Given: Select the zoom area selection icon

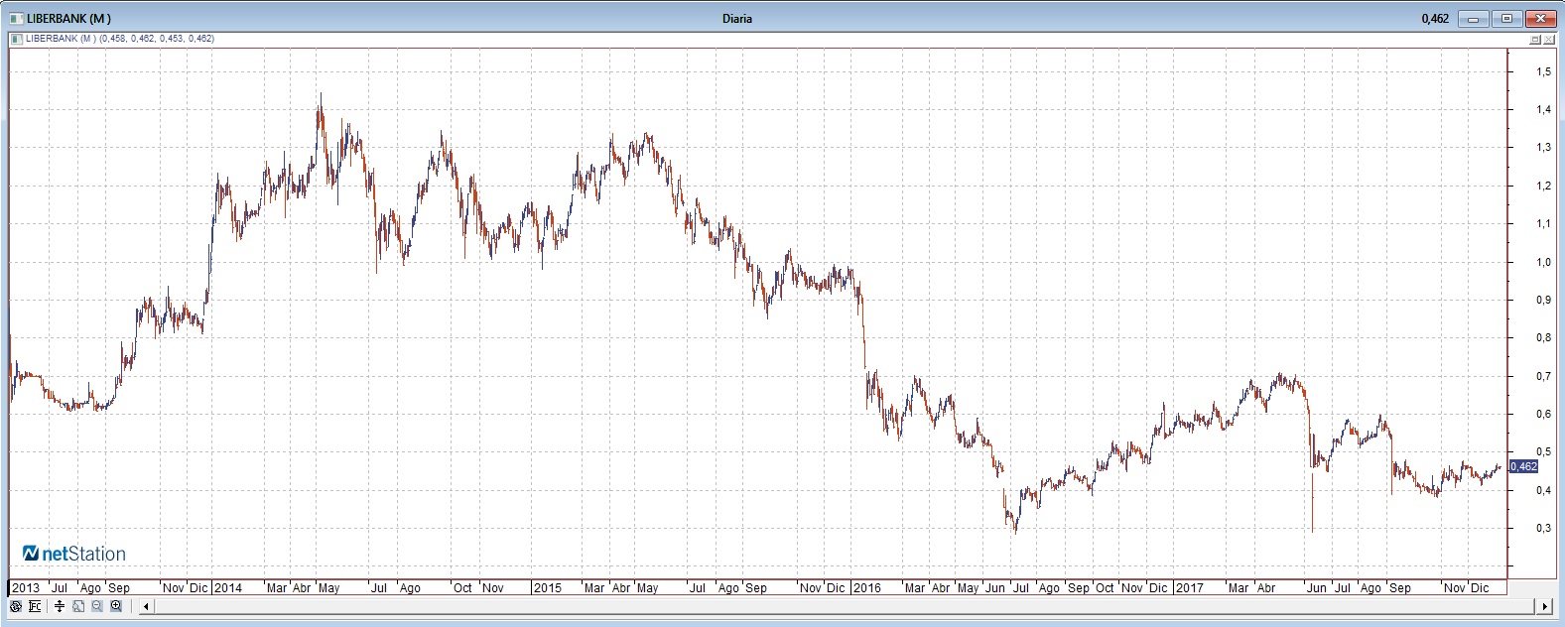Looking at the screenshot, I should pos(78,606).
